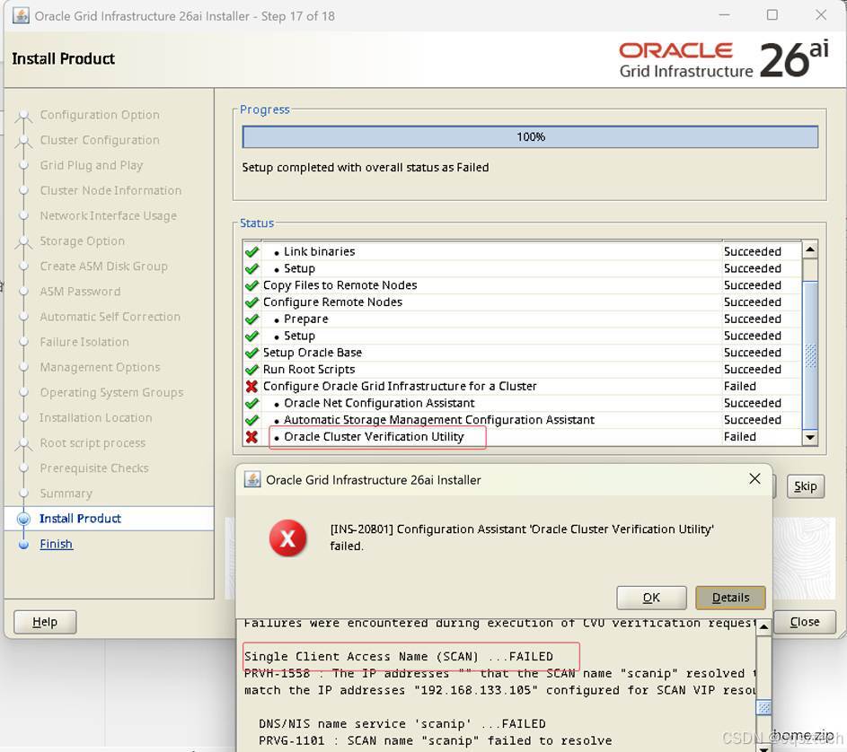This screenshot has width=847, height=752.
Task: Click green check icon beside Configure Remote Nodes
Action: pos(251,302)
